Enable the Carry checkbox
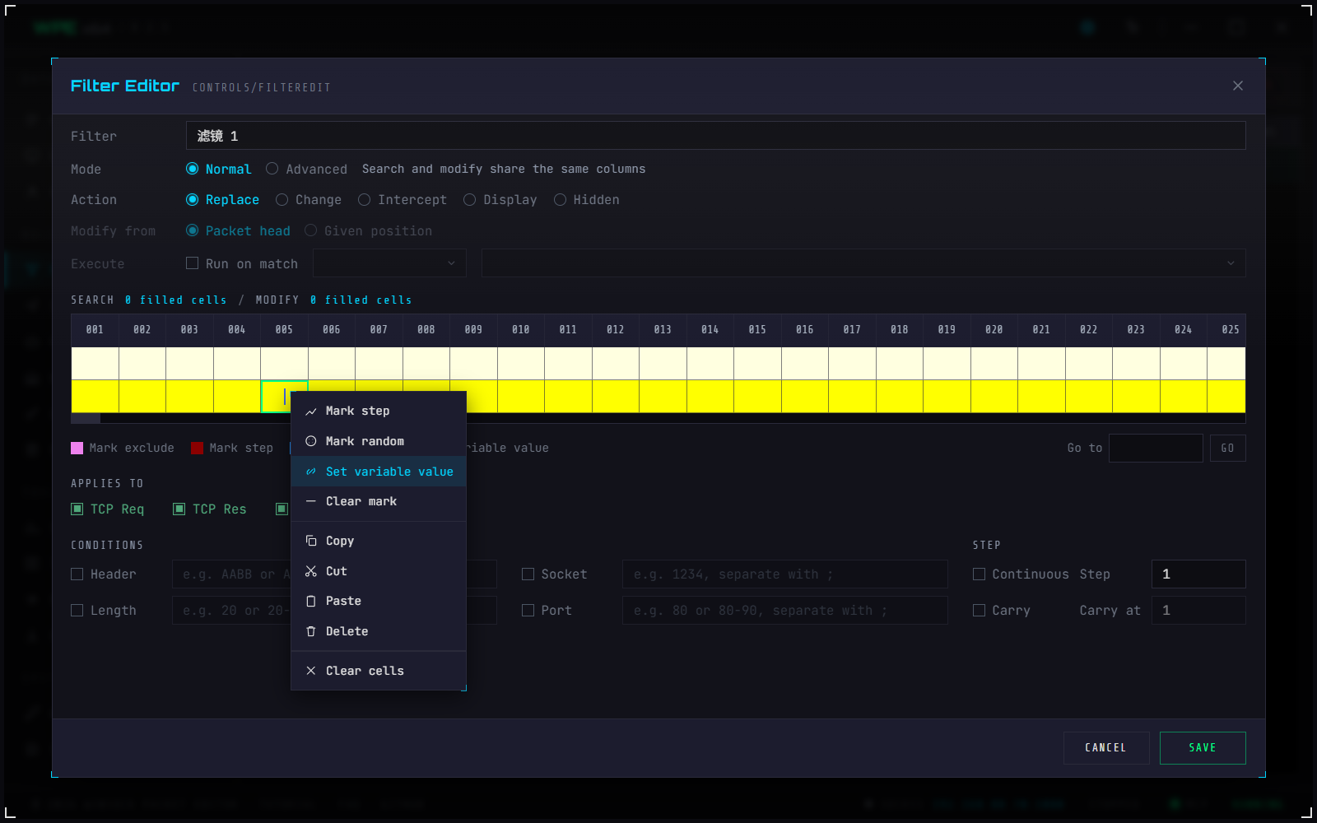The width and height of the screenshot is (1317, 823). (979, 611)
